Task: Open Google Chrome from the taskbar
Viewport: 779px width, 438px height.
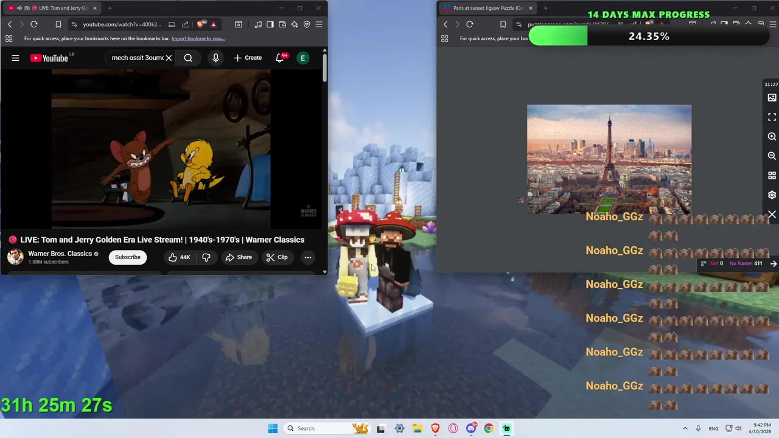Action: click(x=489, y=428)
